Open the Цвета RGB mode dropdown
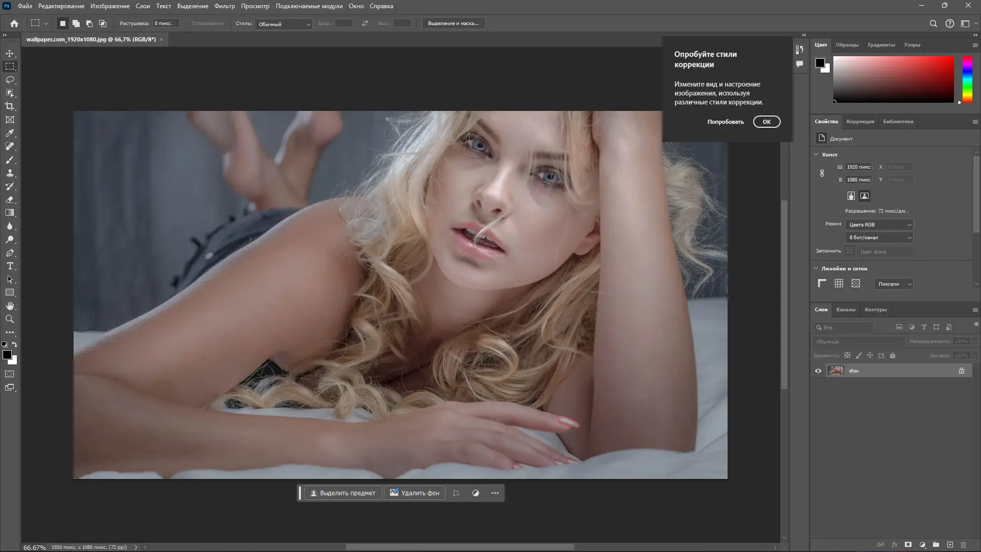 [x=879, y=224]
